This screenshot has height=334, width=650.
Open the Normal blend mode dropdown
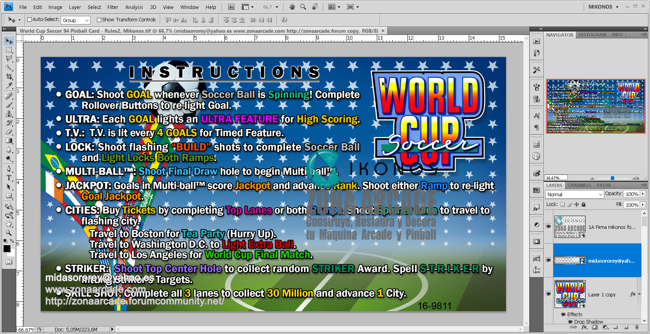(x=574, y=194)
